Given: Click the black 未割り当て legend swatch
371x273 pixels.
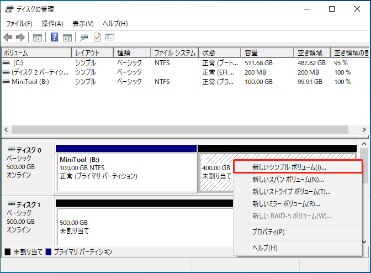Looking at the screenshot, I should (8, 252).
